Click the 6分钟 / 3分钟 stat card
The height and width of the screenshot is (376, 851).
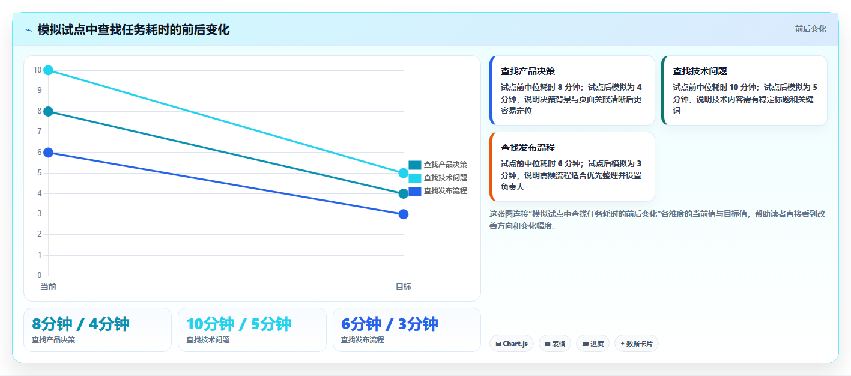[407, 330]
